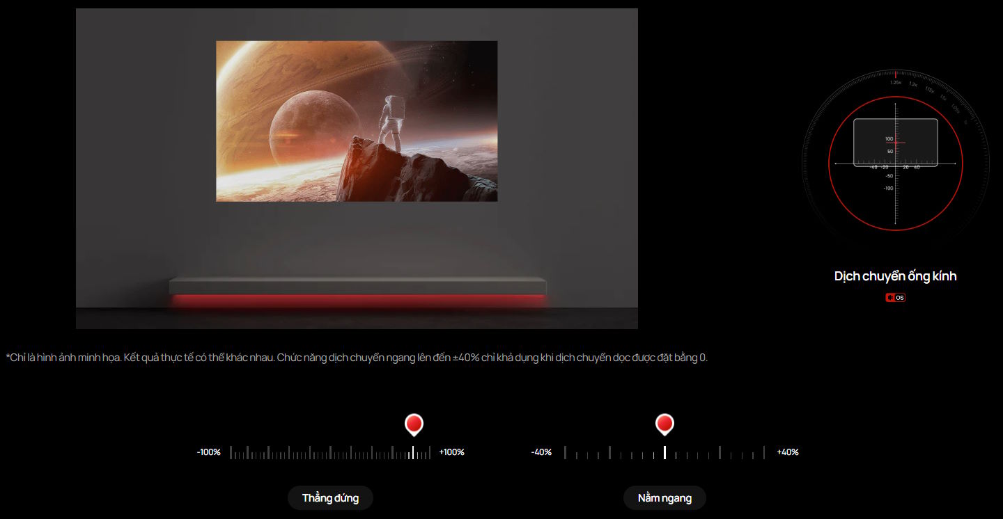
Task: Click the red crosshair in the lens dial
Action: pos(896,143)
